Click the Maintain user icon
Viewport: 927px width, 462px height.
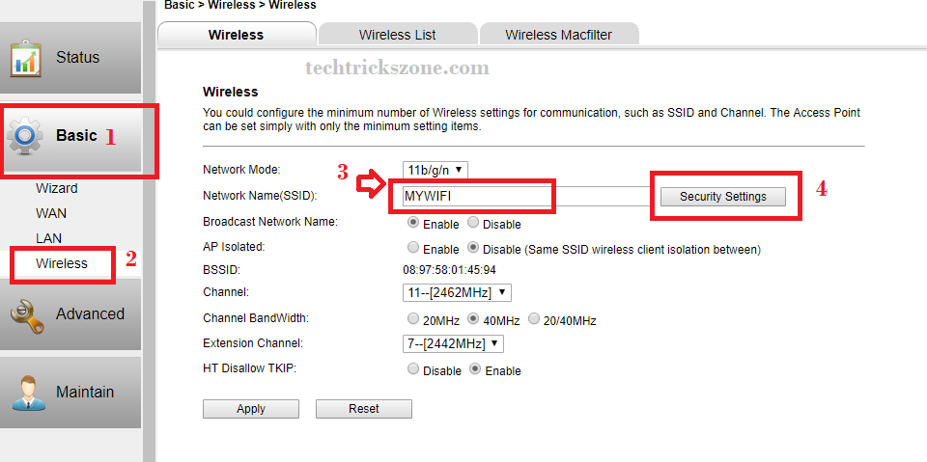26,393
